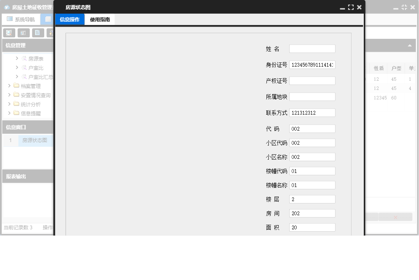
Task: Collapse the right panel with the up arrow
Action: tap(410, 45)
